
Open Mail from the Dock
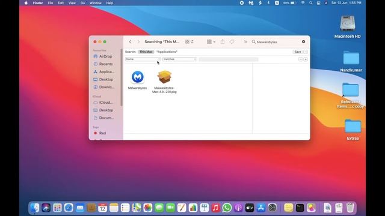[80, 208]
